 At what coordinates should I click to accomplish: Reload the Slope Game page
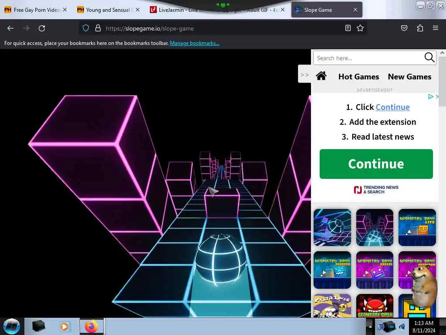coord(42,28)
